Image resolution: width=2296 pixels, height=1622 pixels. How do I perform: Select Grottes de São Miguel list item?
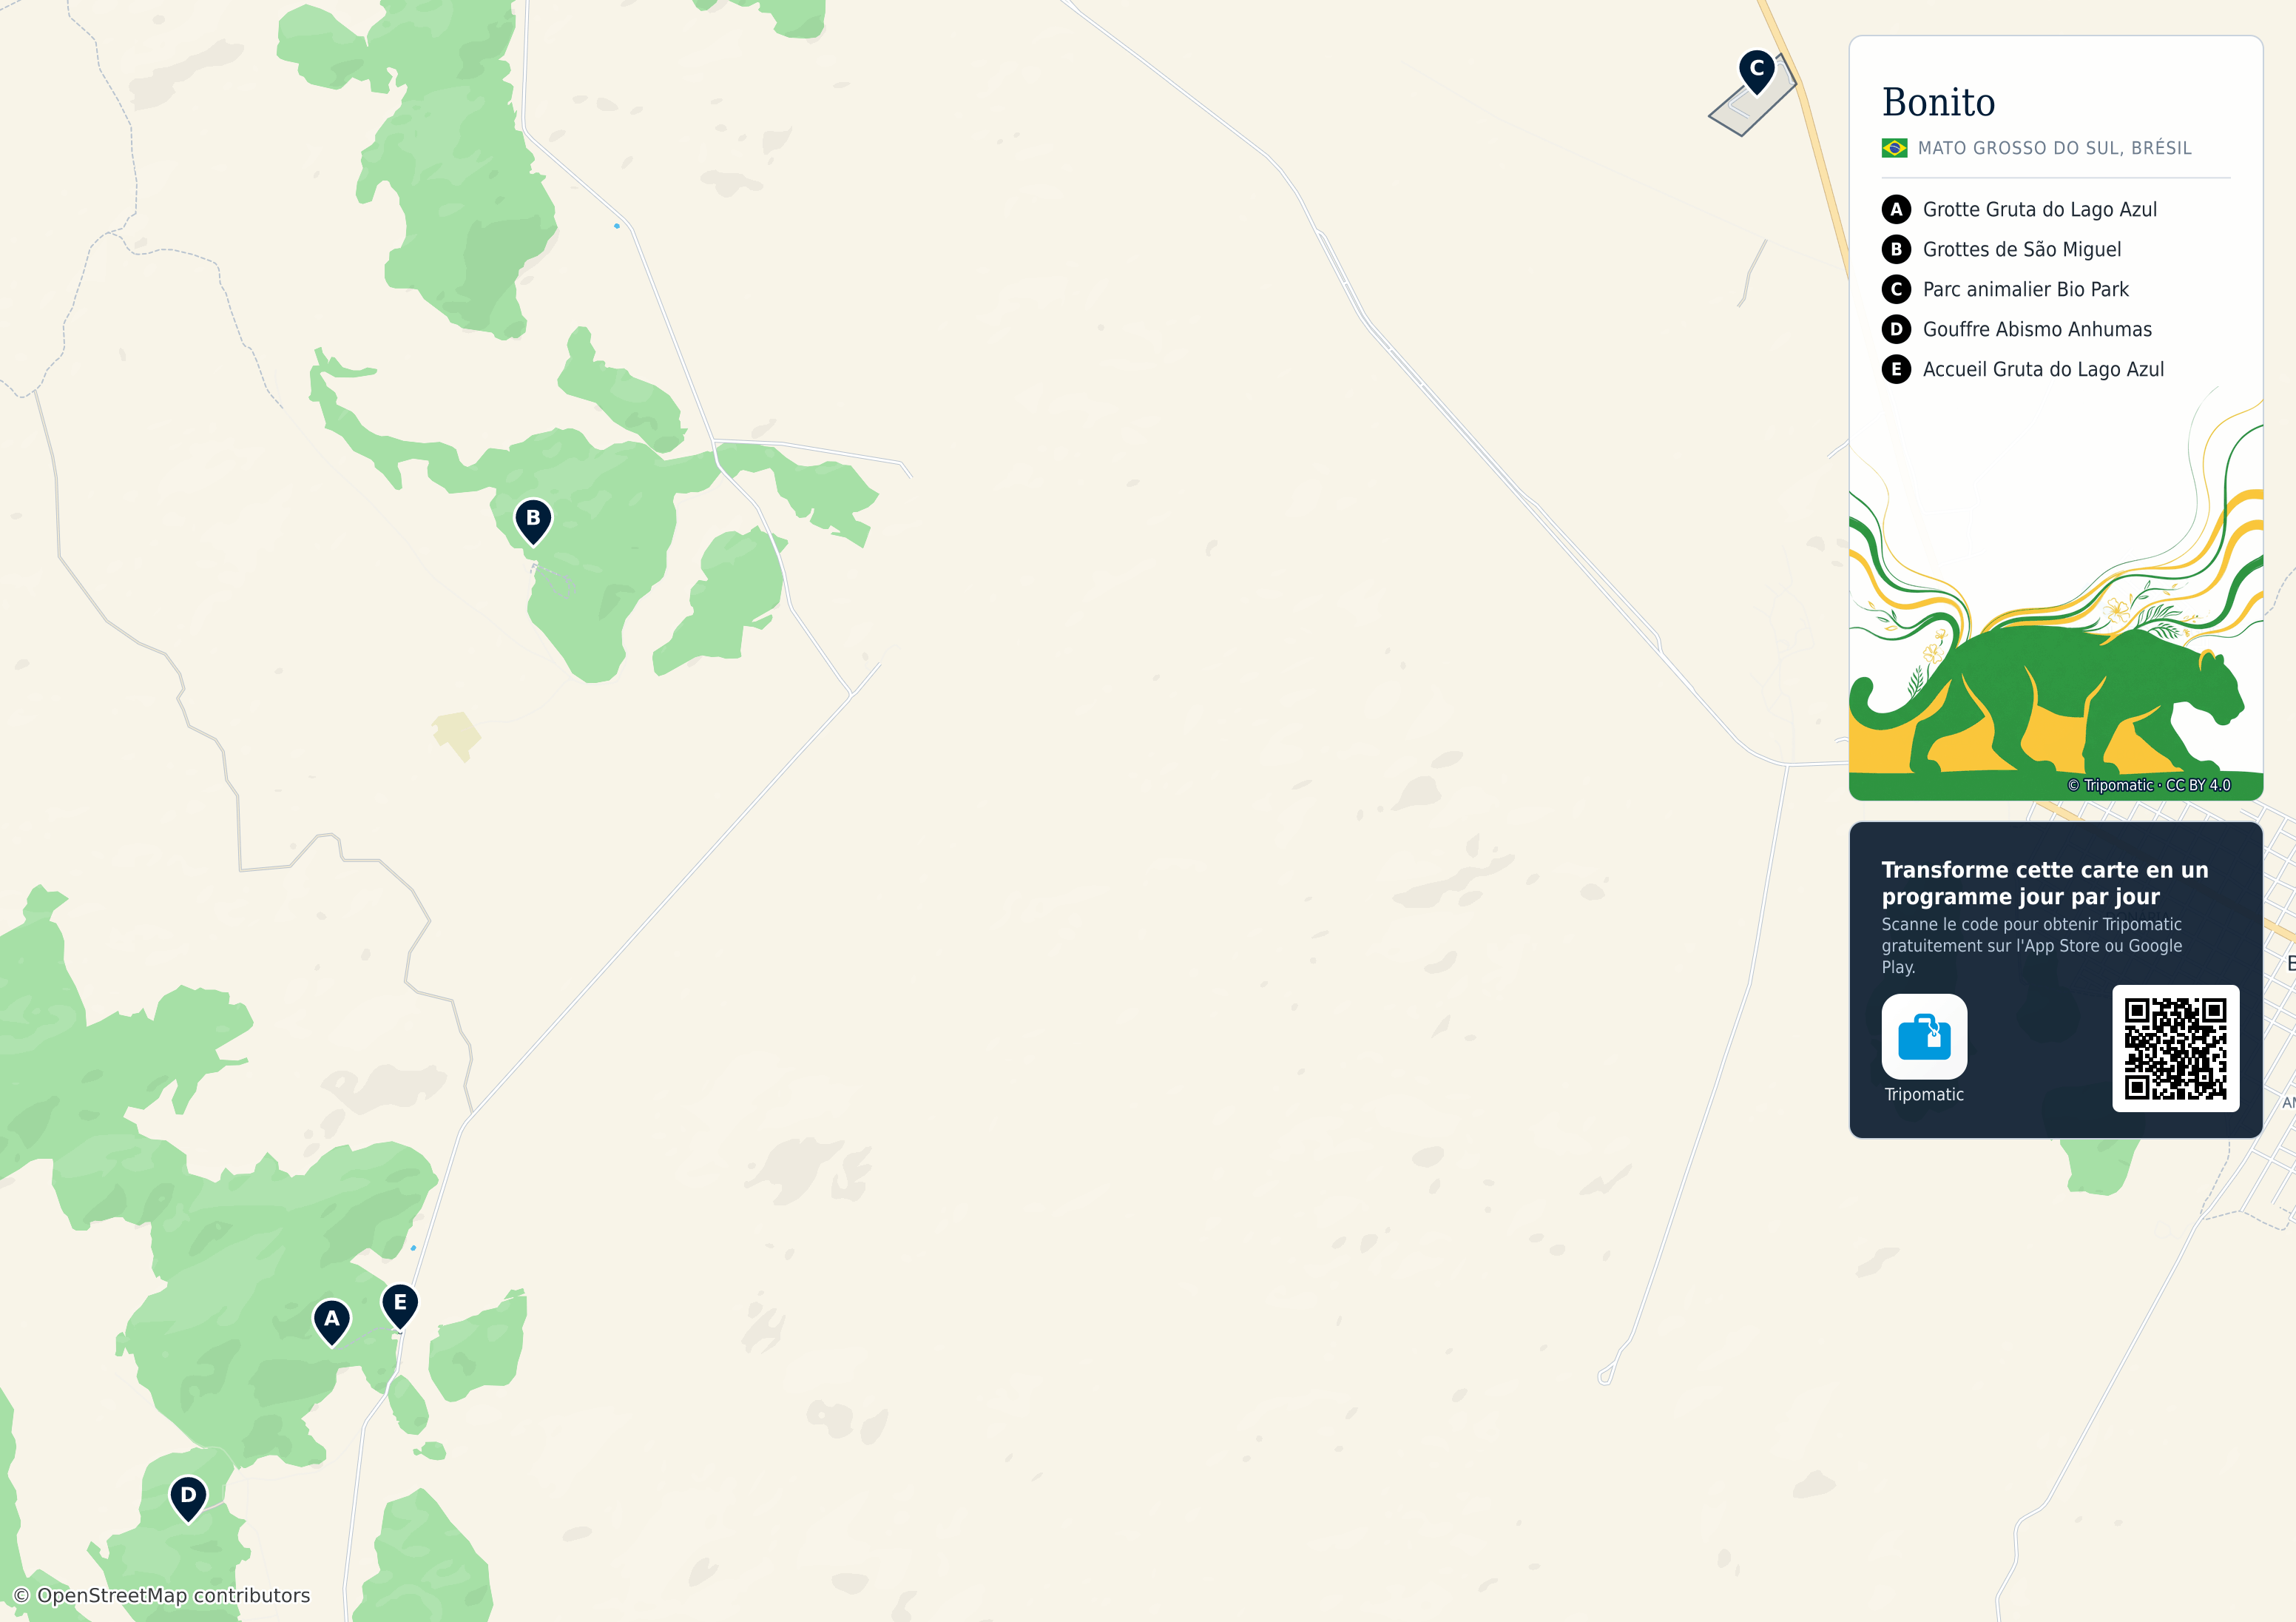(2021, 249)
